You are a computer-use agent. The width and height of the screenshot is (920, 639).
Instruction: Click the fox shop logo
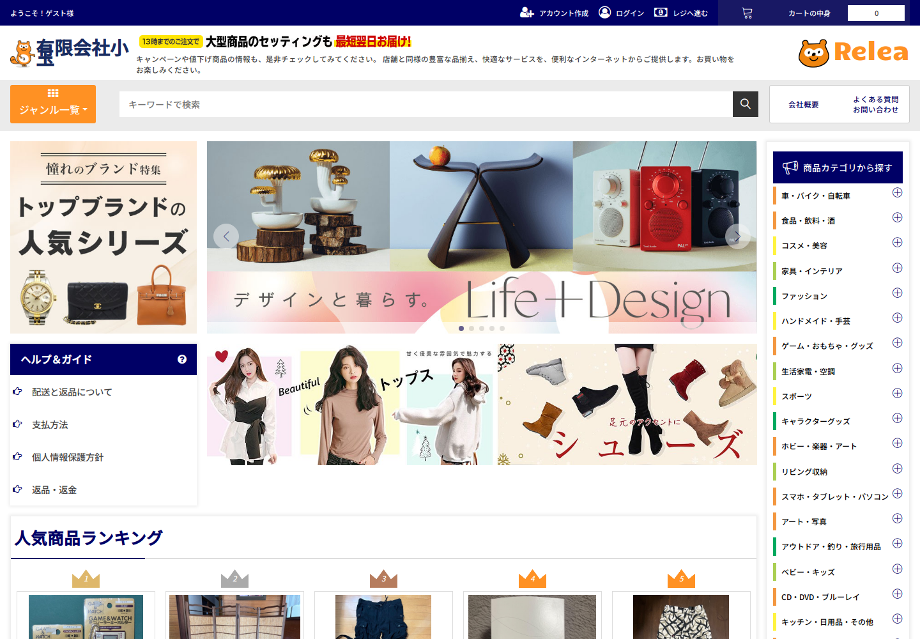click(x=22, y=54)
